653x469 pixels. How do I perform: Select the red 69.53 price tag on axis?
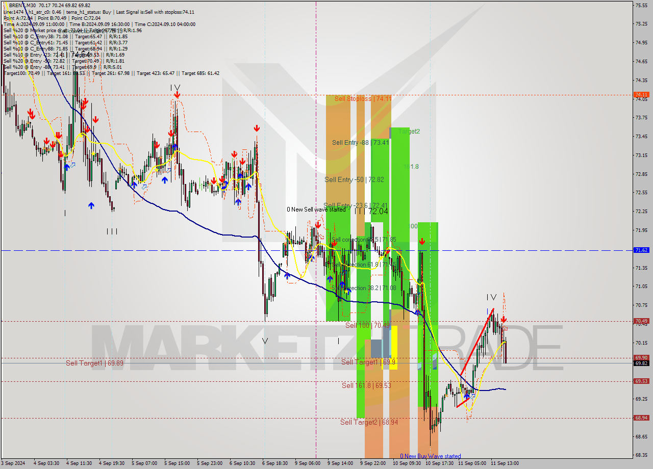tap(641, 381)
